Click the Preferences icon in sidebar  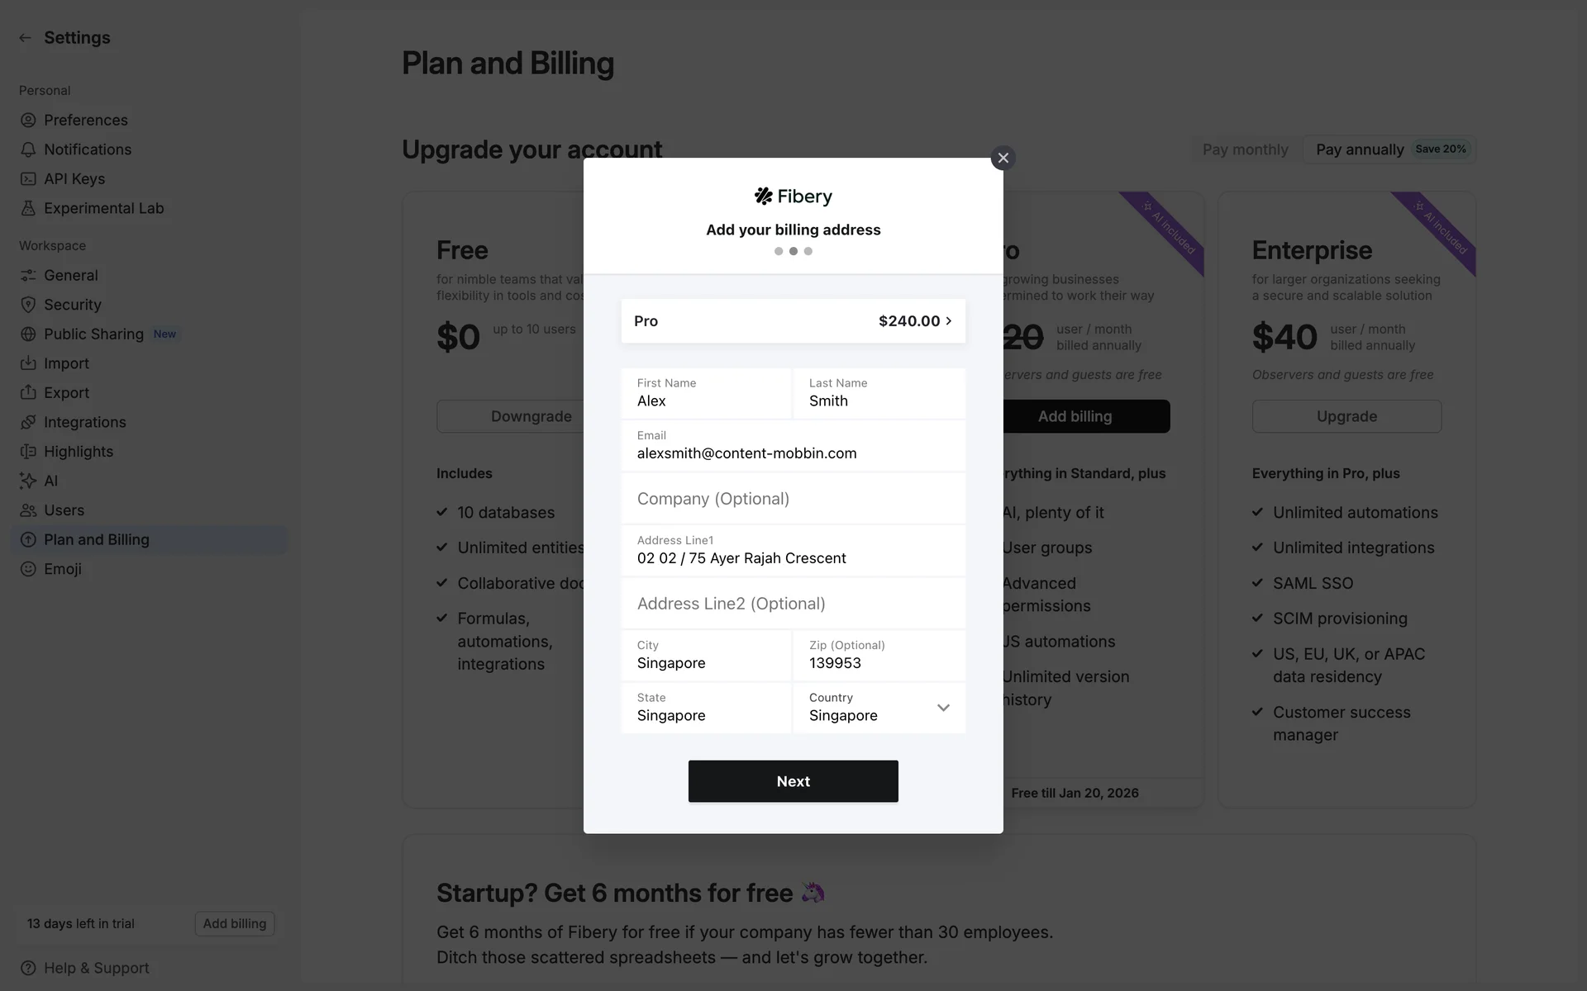(28, 121)
